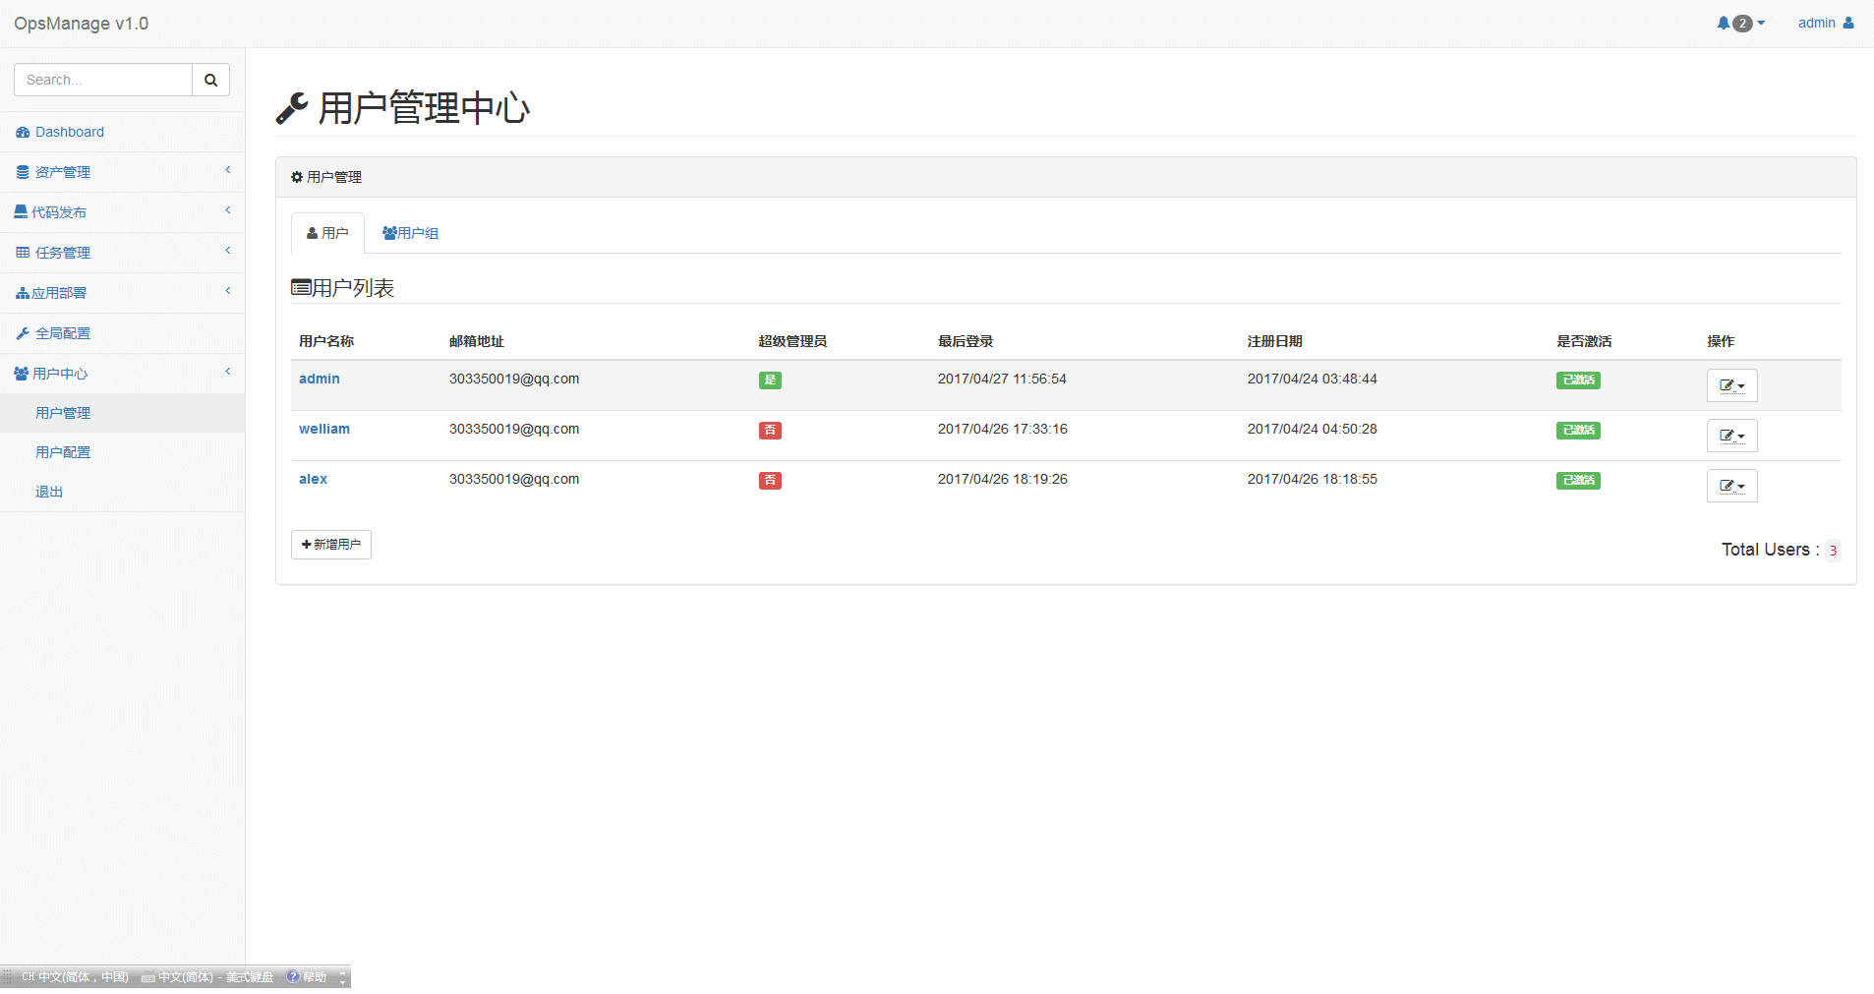Click the 中文(简体) - 美式键盘 input method
The image size is (1874, 994).
point(207,977)
